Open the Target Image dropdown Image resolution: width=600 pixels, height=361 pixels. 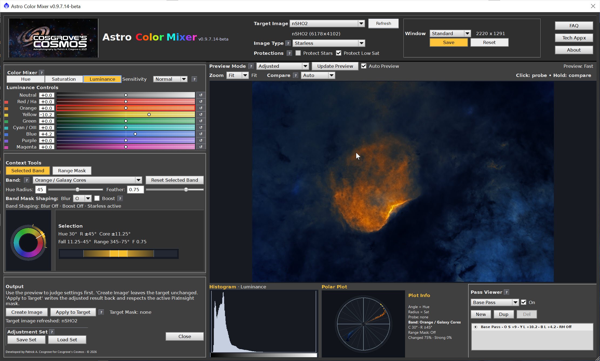[327, 23]
